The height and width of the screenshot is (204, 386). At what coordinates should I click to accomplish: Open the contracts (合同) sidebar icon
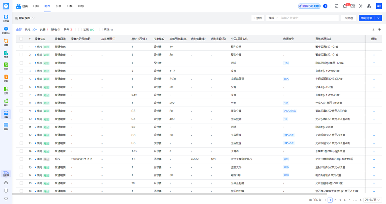[x=6, y=66]
